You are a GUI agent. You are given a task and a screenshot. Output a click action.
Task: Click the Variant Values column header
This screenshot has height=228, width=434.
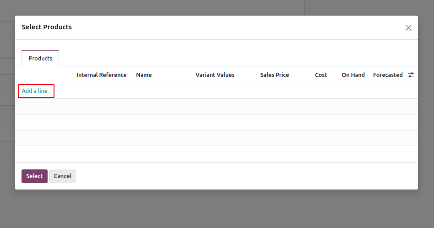(215, 75)
